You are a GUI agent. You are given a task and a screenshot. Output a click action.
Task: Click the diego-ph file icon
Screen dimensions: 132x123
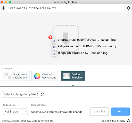54,54
